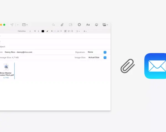
Task: Click in the Subject field
Action: pyautogui.click(x=55, y=47)
